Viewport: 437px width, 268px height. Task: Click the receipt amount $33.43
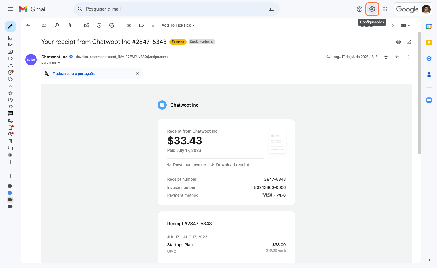tap(185, 141)
